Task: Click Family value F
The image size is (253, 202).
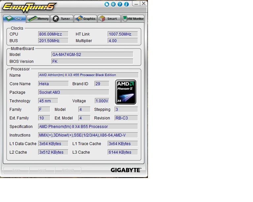Action: coord(44,109)
